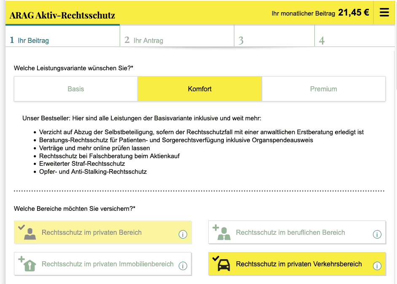
Task: Choose the Premium variant
Action: [324, 89]
